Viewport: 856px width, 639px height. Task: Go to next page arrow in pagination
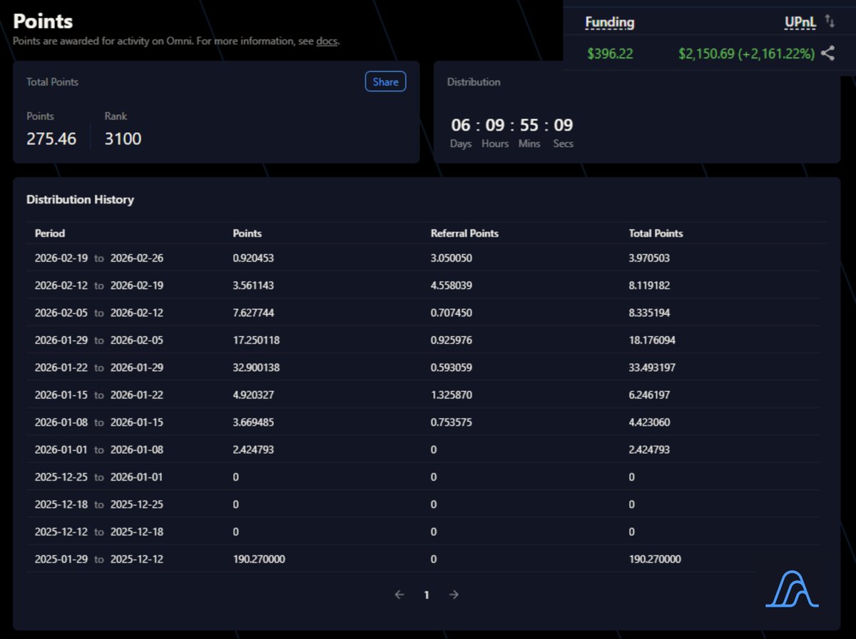[x=454, y=594]
